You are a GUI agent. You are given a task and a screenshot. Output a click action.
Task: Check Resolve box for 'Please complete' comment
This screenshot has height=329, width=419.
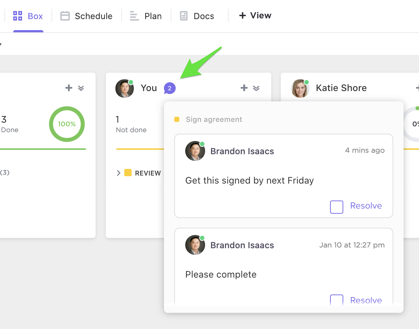point(336,300)
